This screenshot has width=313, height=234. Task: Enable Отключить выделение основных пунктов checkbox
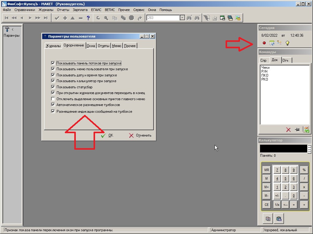(53, 99)
